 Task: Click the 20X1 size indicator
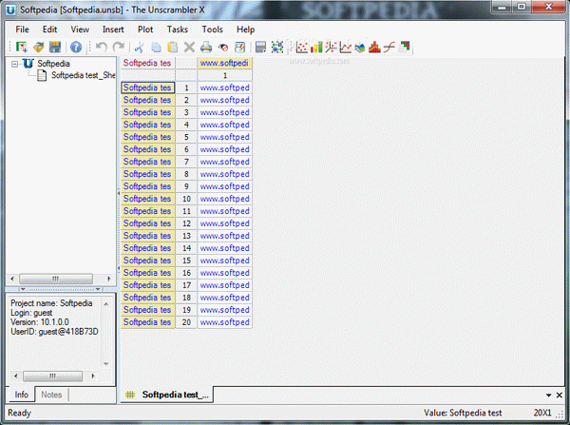coord(542,413)
